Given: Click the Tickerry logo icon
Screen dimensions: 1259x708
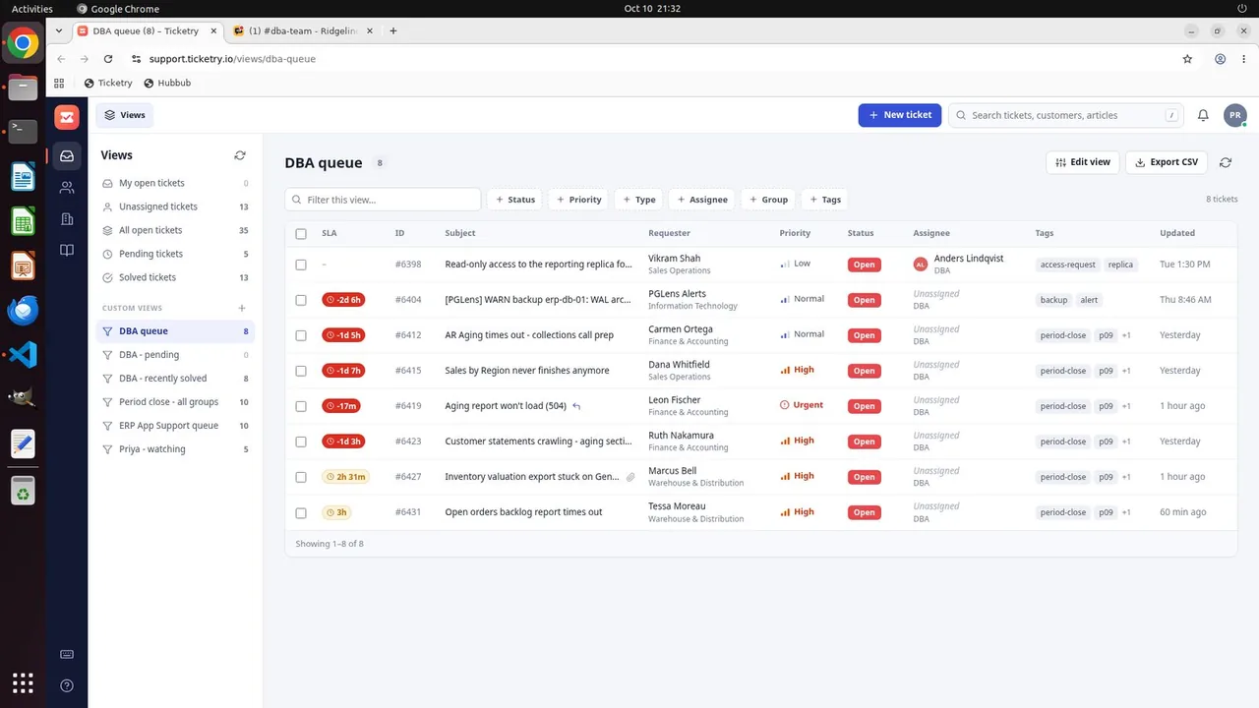Looking at the screenshot, I should click(x=67, y=117).
